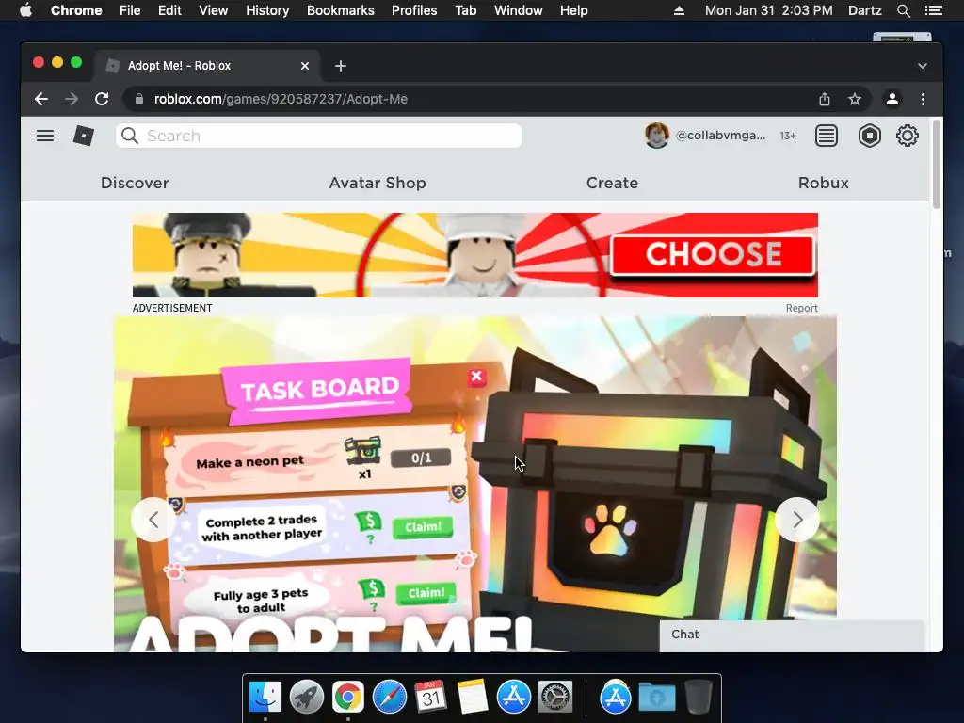Click the eject icon in menu bar
The width and height of the screenshot is (964, 723).
(x=679, y=10)
